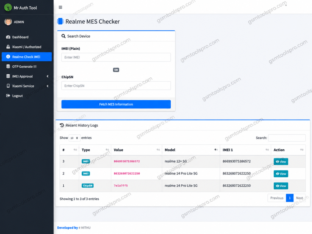This screenshot has width=312, height=234.
Task: Click IMEI badge in row 2
Action: pyautogui.click(x=86, y=173)
